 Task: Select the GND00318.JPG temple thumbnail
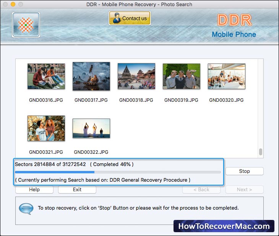point(136,76)
